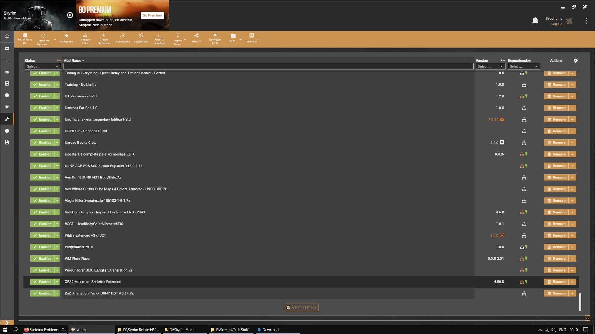Open Remove dropdown arrow for Vivid Landscapes row
595x334 pixels.
(572, 212)
